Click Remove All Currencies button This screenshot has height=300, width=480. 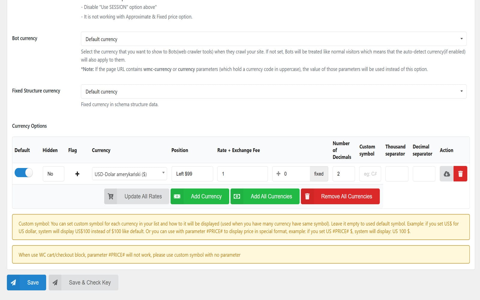340,196
